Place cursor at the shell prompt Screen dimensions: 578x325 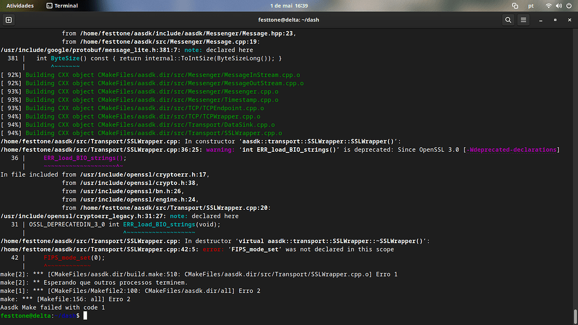click(x=85, y=315)
